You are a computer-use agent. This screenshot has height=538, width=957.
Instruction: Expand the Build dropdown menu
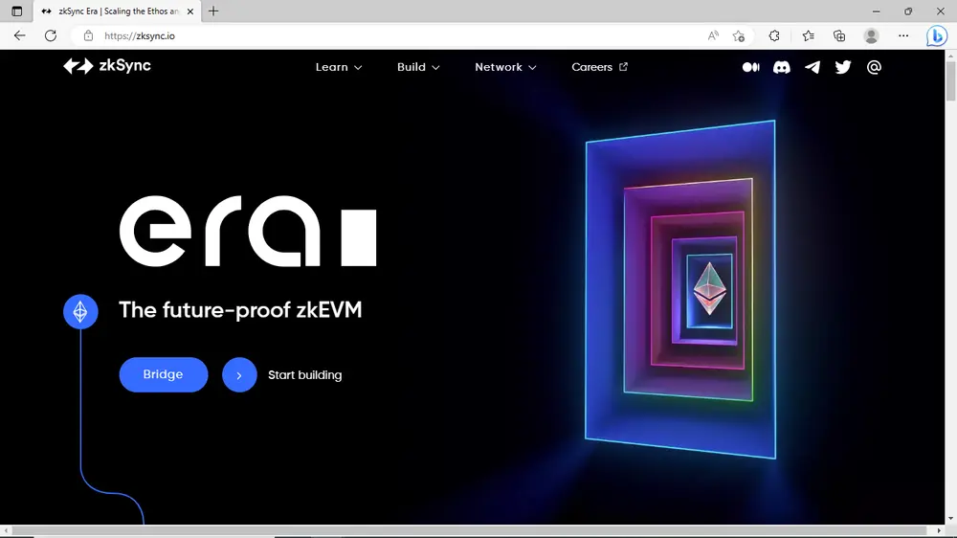[418, 67]
